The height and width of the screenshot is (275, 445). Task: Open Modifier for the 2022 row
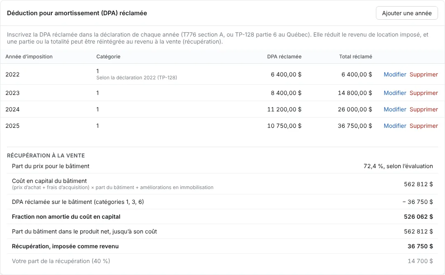tap(395, 74)
